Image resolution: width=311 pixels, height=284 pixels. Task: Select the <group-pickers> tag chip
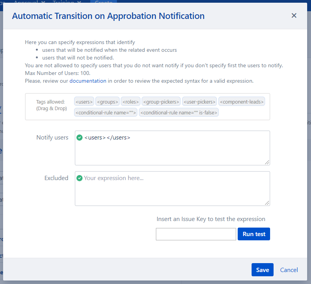pyautogui.click(x=161, y=102)
